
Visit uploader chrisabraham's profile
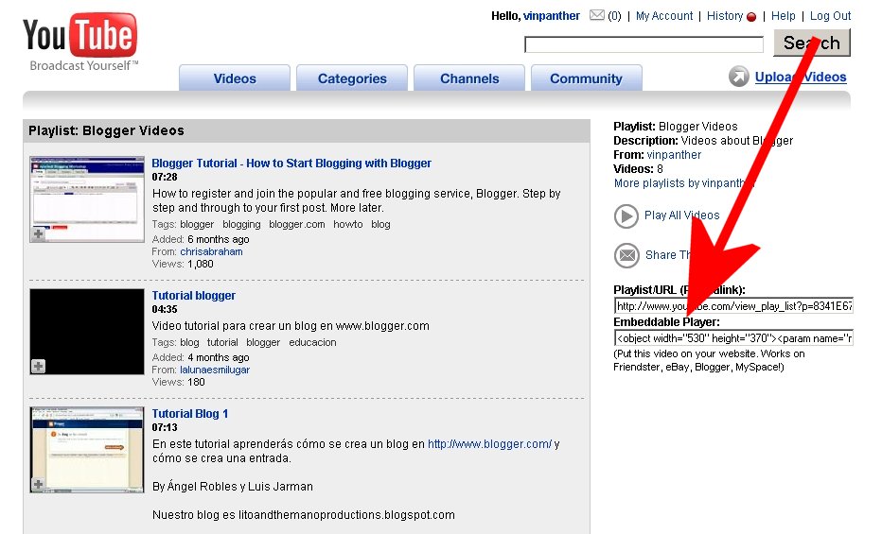tap(211, 251)
